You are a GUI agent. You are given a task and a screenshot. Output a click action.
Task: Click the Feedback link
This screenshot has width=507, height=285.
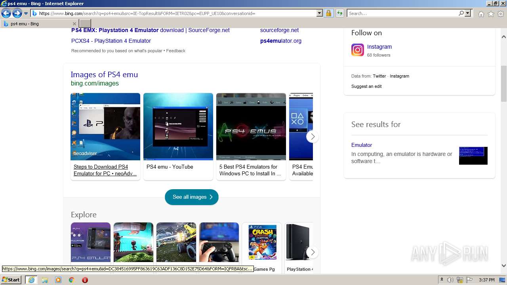[x=176, y=51]
